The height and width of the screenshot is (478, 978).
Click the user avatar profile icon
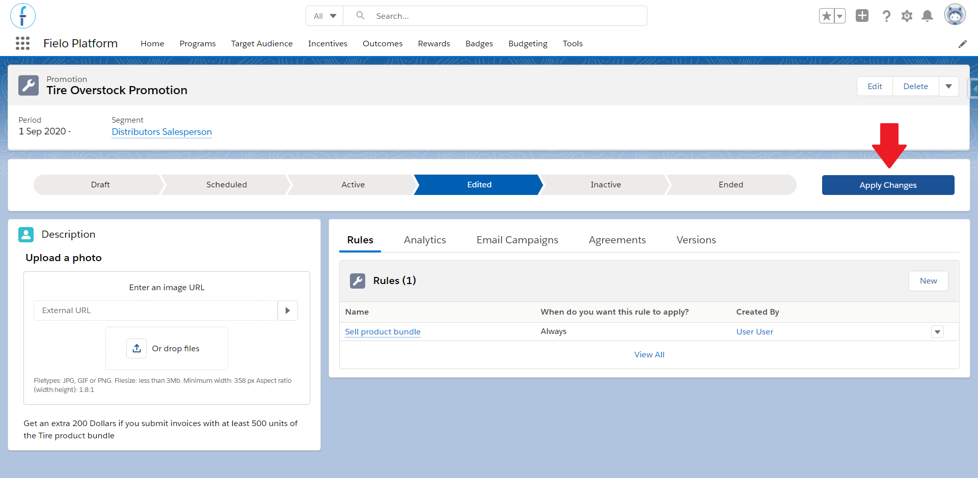955,15
